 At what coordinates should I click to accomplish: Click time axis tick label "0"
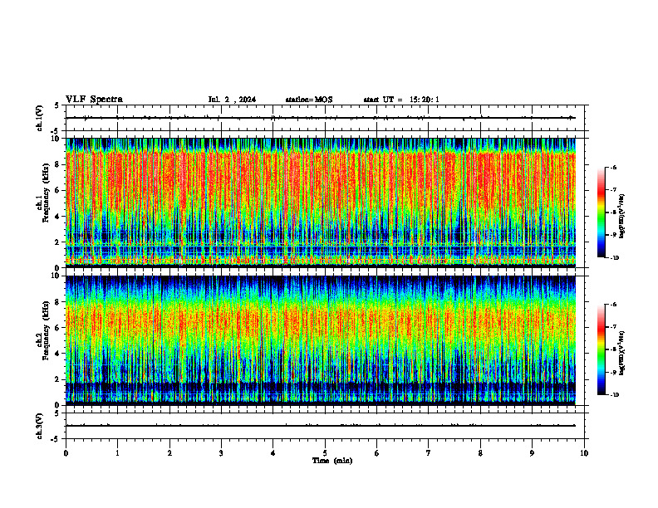66,453
